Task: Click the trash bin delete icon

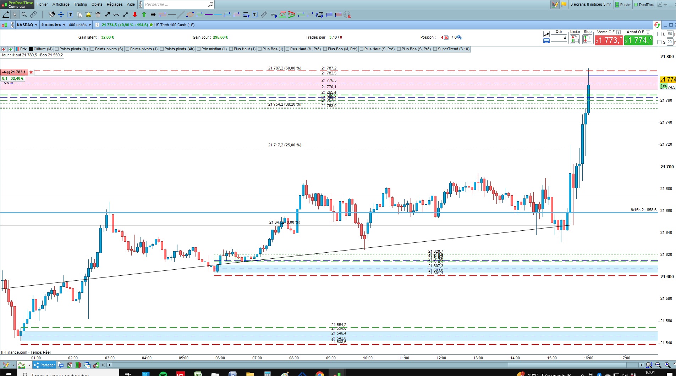Action: click(98, 15)
